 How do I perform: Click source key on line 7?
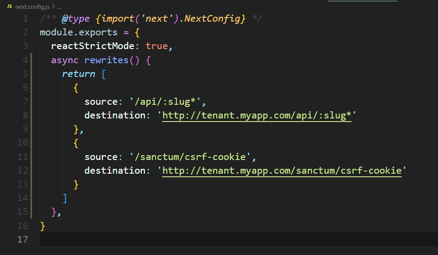(x=101, y=102)
